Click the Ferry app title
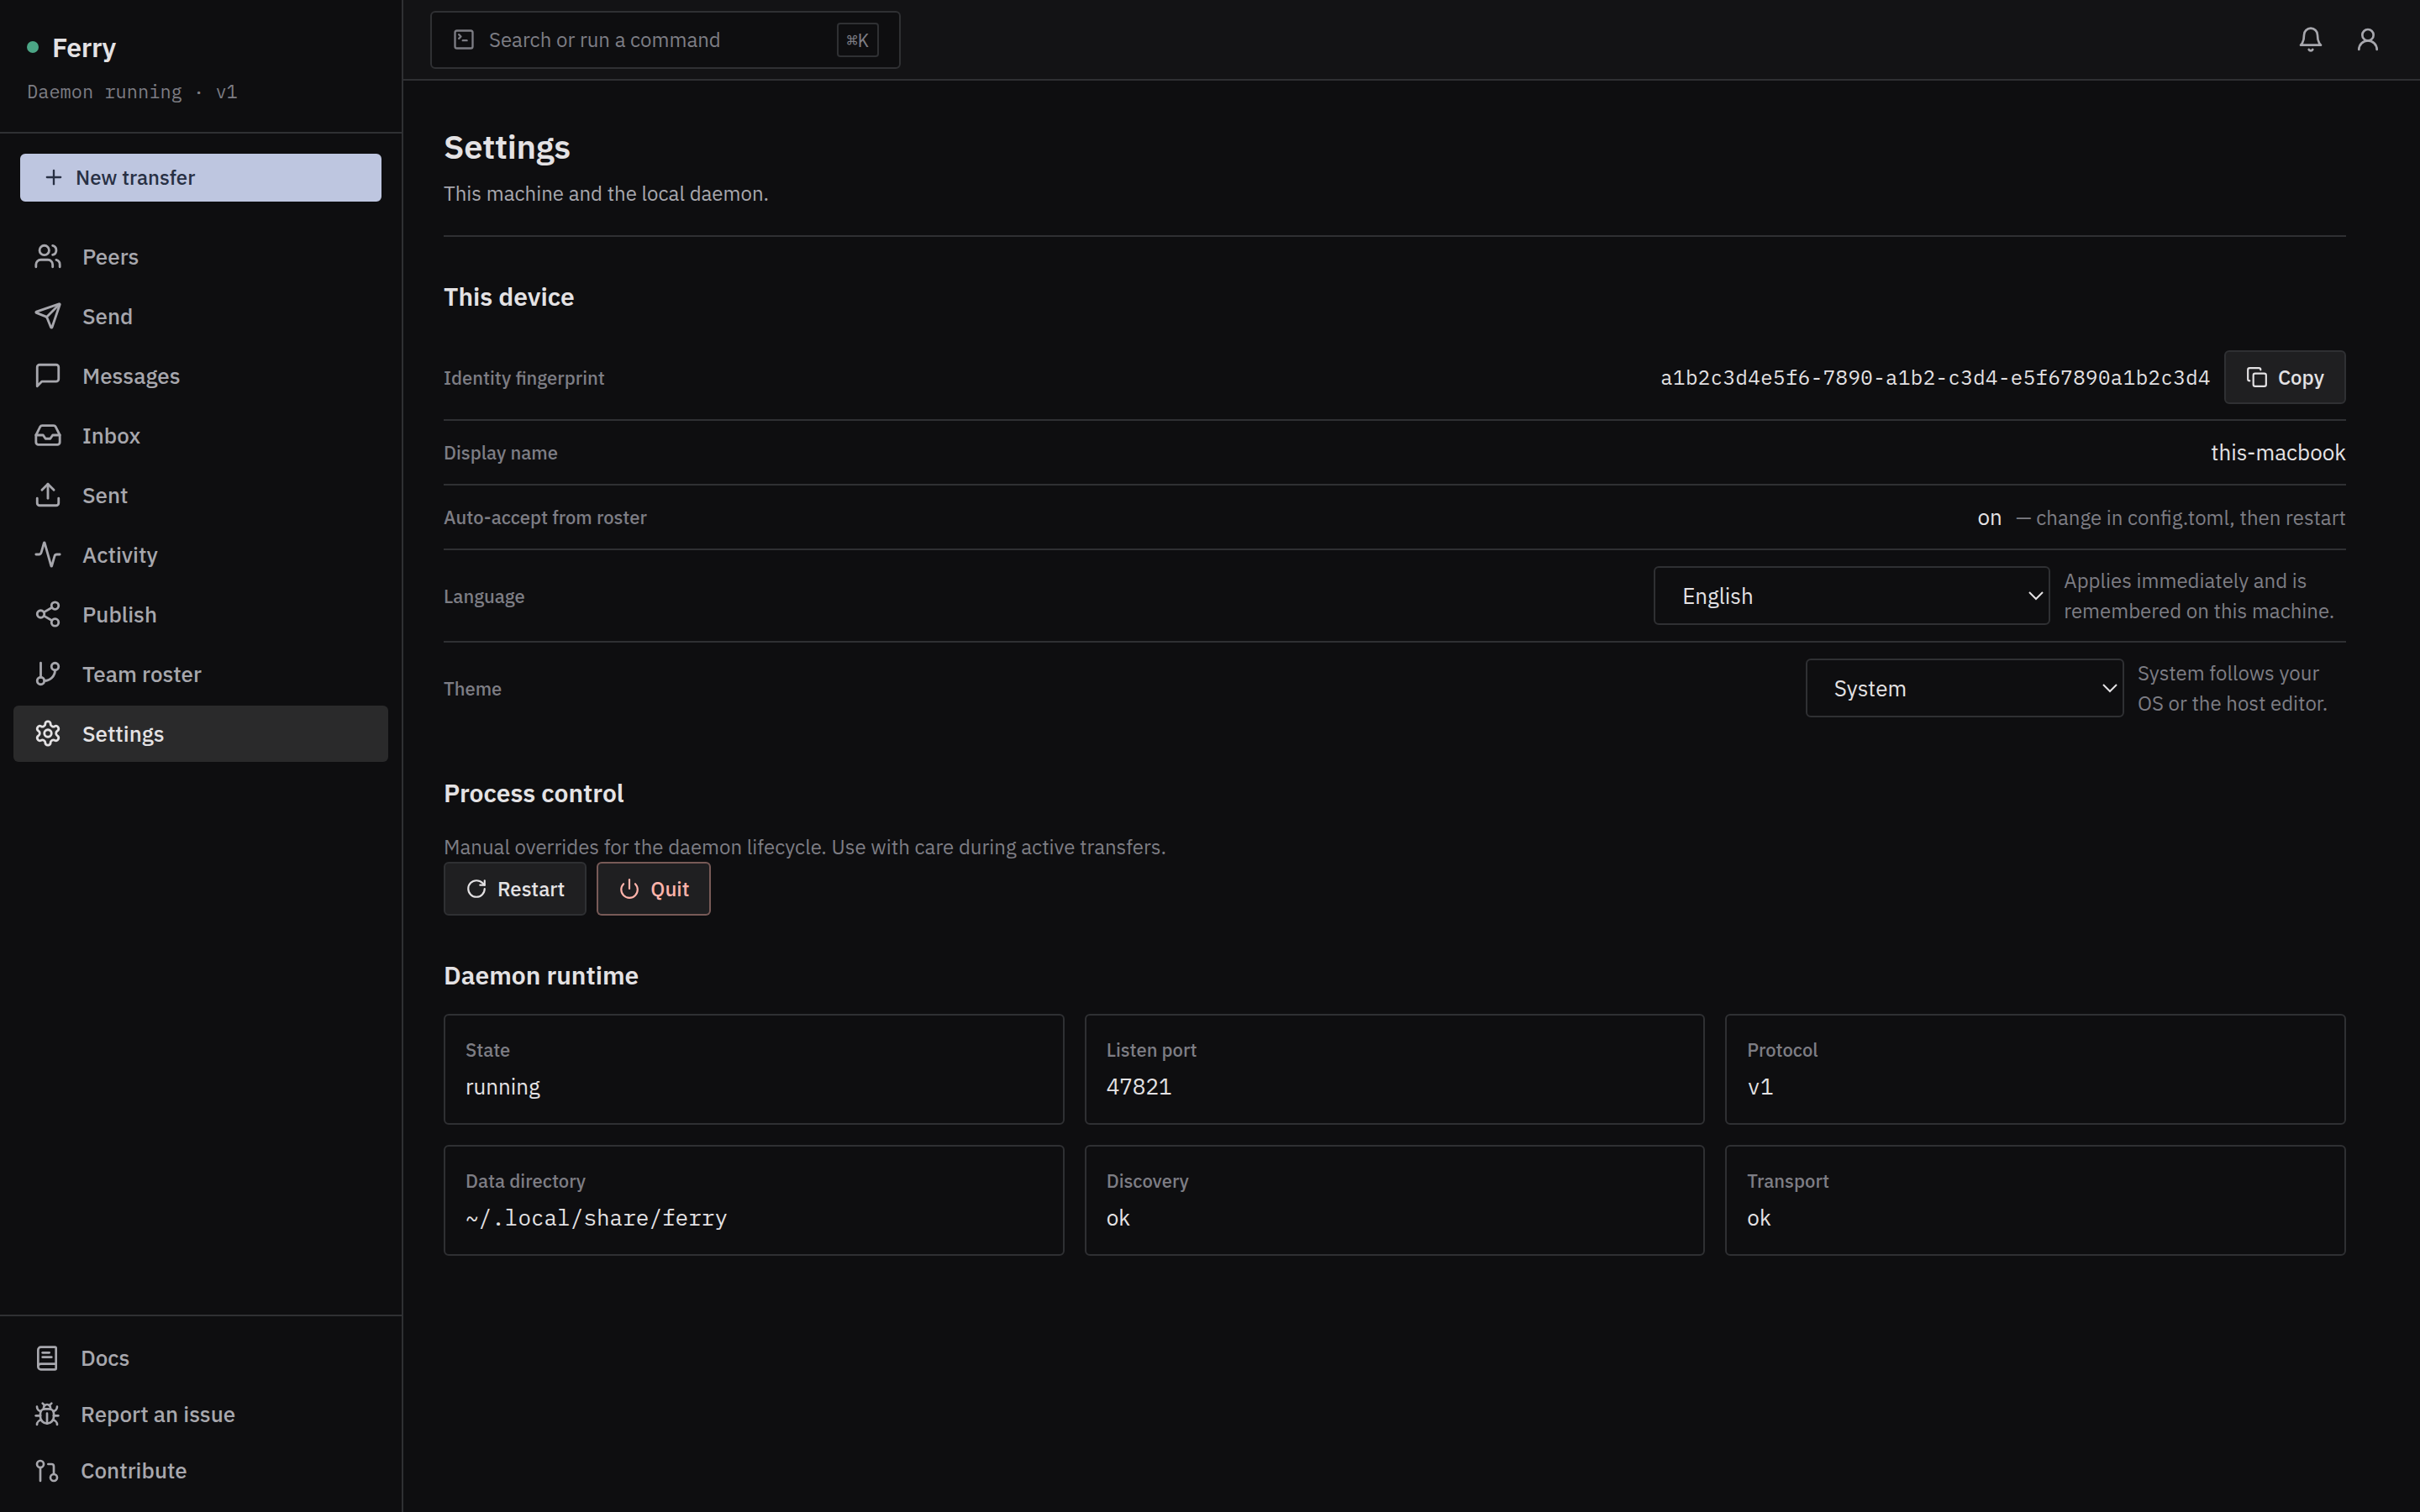This screenshot has height=1512, width=2420. pyautogui.click(x=84, y=48)
